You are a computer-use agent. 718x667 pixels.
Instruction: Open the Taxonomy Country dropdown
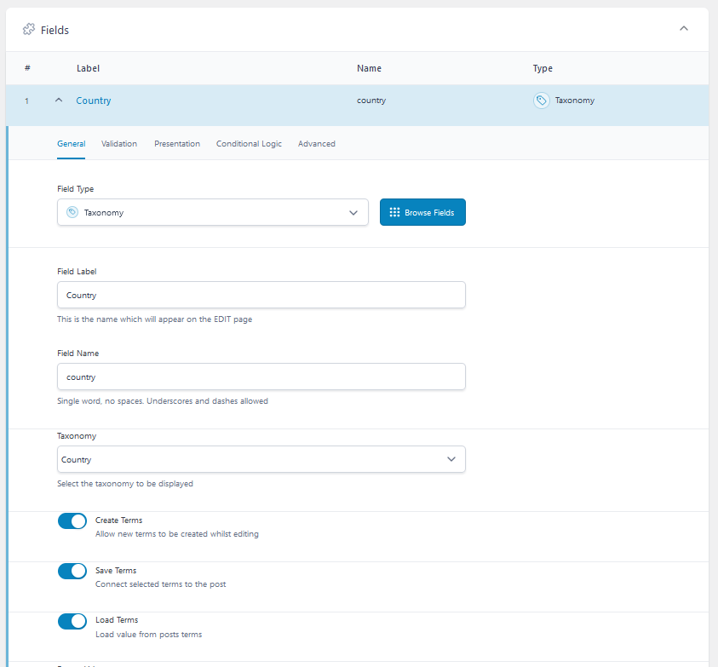pos(261,459)
